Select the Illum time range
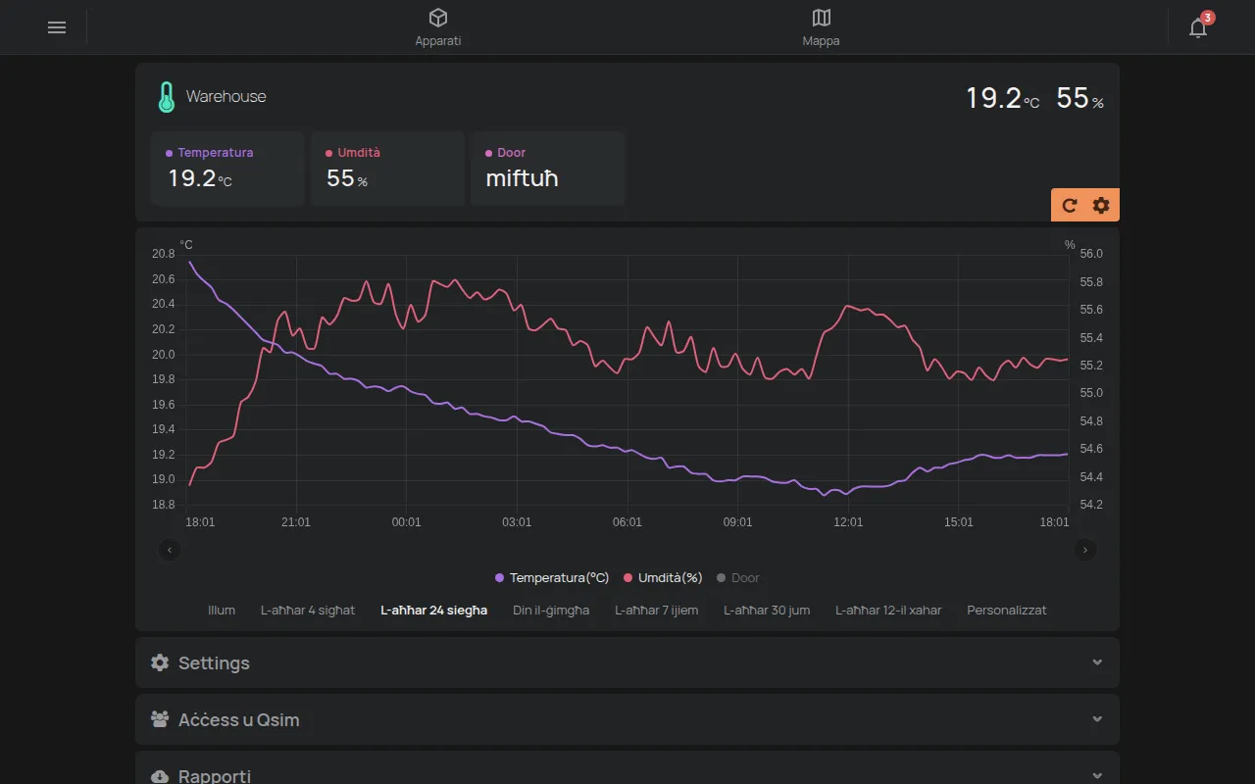 tap(222, 610)
